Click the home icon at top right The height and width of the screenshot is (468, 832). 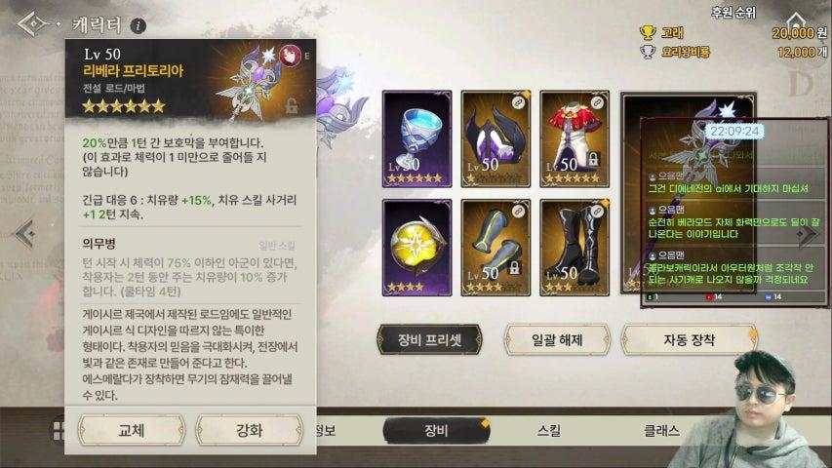796,20
